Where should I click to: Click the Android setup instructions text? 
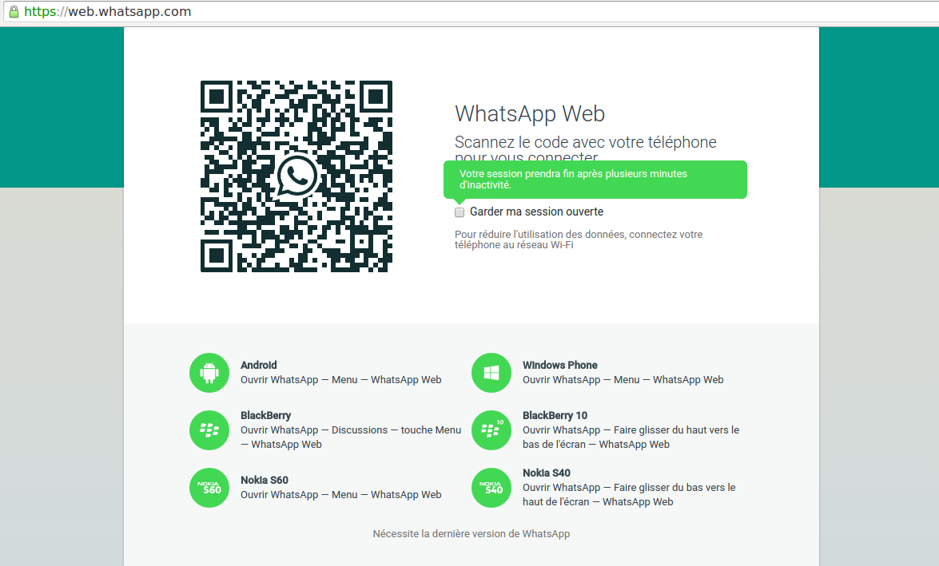340,379
